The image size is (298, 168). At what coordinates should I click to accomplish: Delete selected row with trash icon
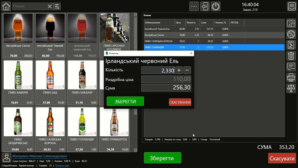(x=291, y=56)
